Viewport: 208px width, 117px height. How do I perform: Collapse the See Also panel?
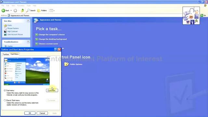28,21
